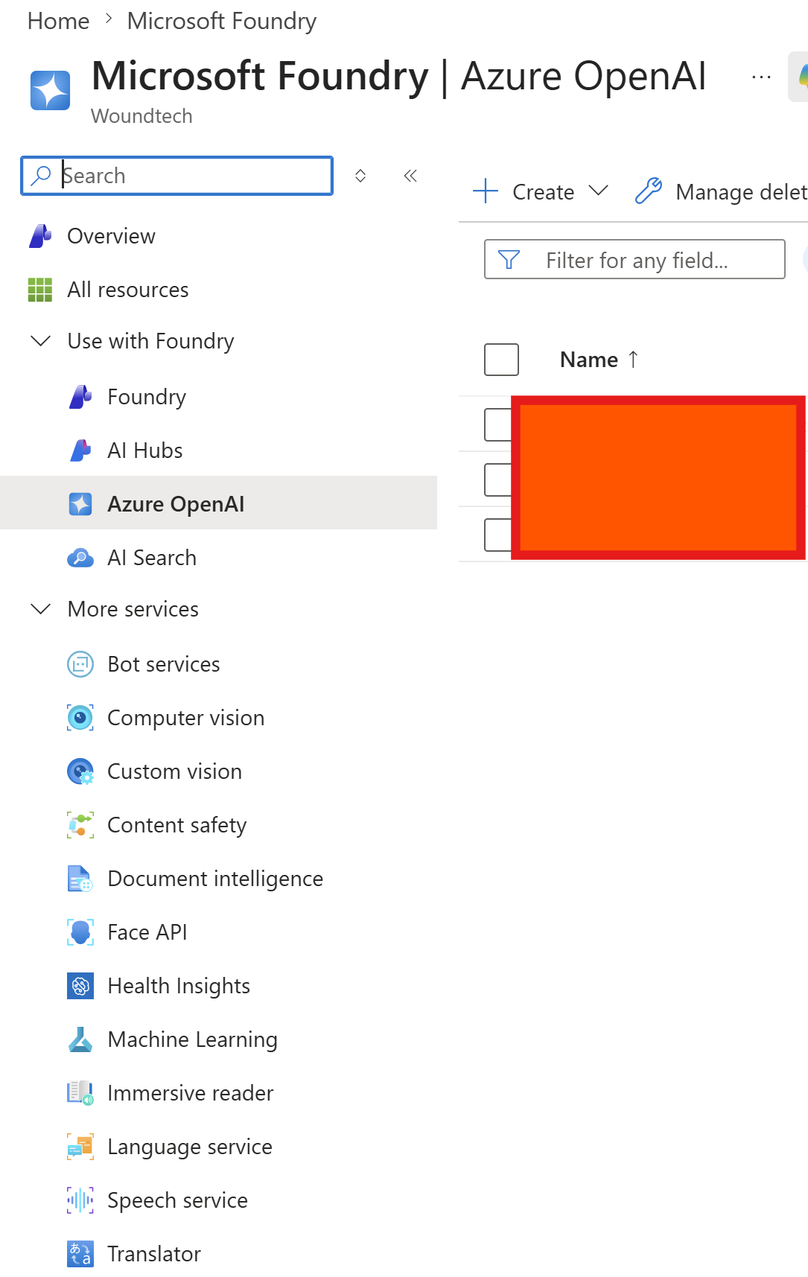Click the Language service icon
The height and width of the screenshot is (1277, 808).
(x=80, y=1147)
